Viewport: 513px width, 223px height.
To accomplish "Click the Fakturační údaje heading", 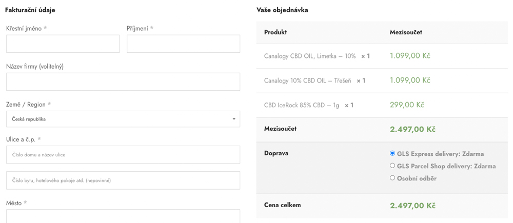I will (x=30, y=10).
